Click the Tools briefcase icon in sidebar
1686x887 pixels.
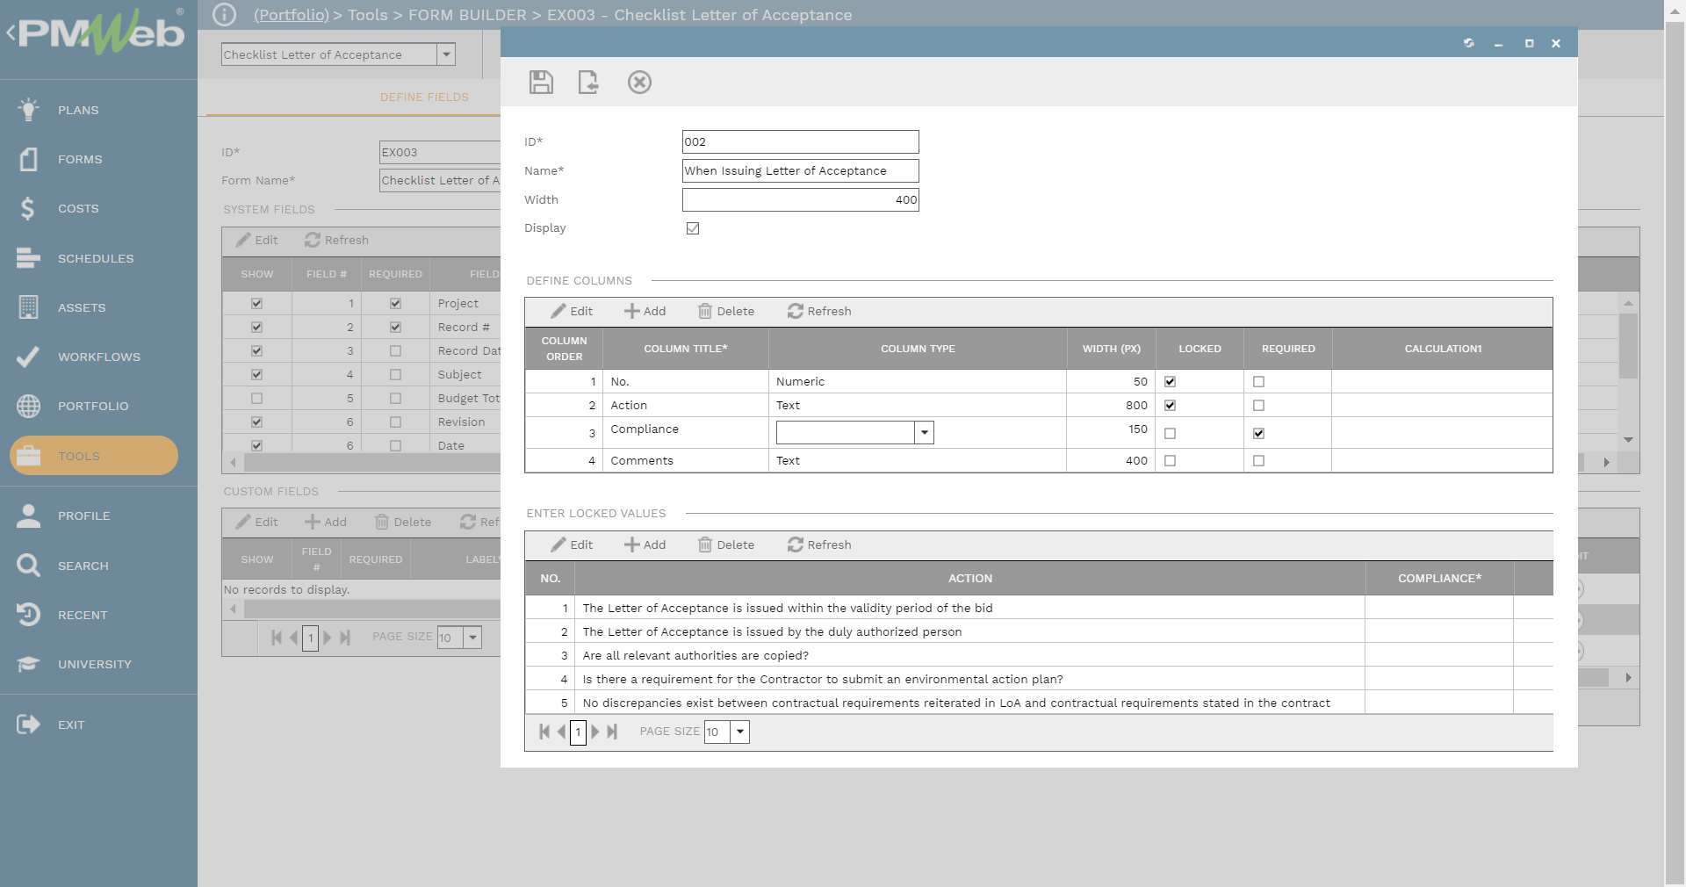click(28, 456)
